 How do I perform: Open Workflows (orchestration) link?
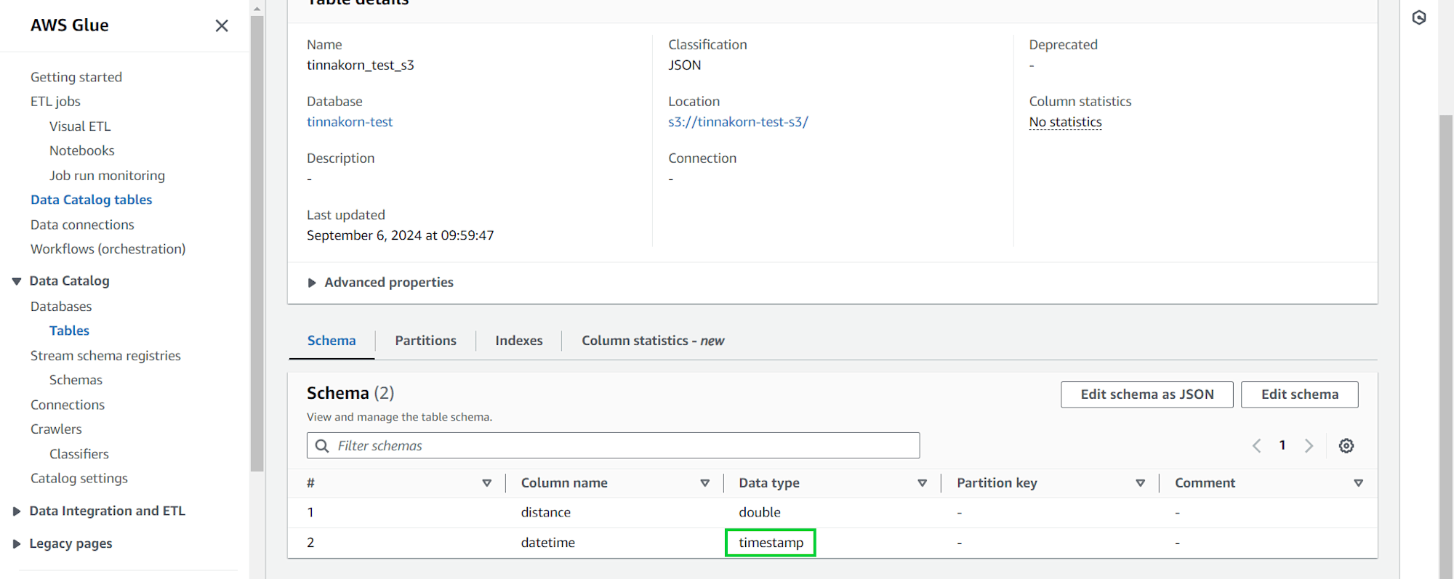click(108, 249)
